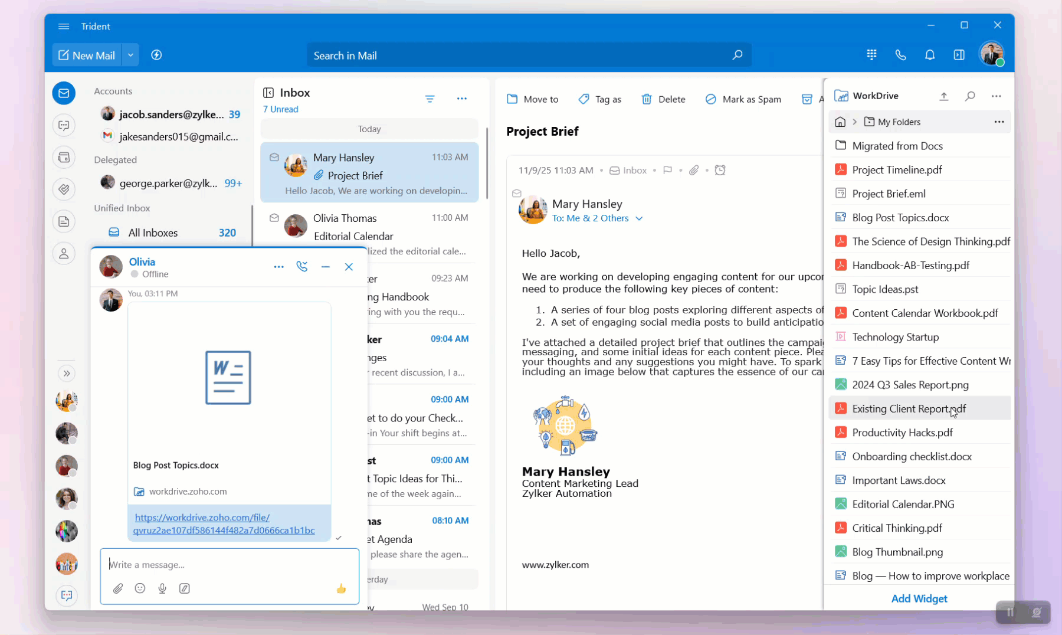Send the thumbs up reaction
Image resolution: width=1062 pixels, height=635 pixels.
pos(341,588)
